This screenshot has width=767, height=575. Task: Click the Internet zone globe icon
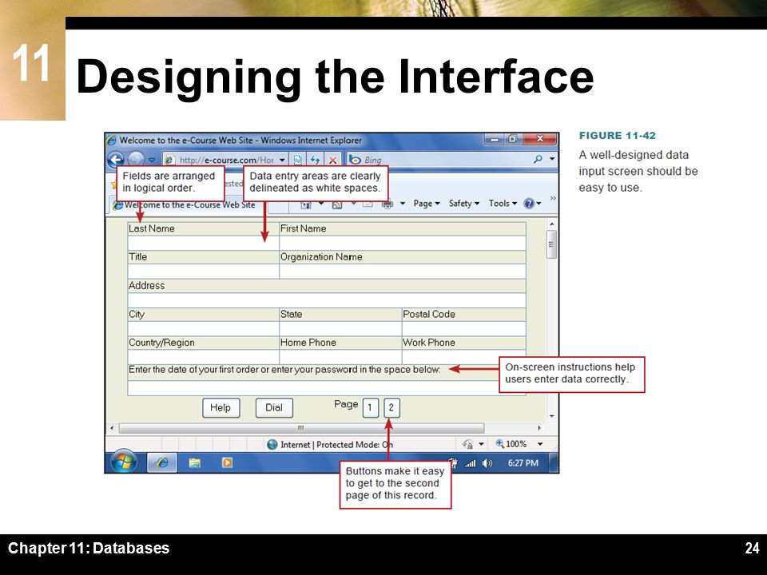coord(272,445)
